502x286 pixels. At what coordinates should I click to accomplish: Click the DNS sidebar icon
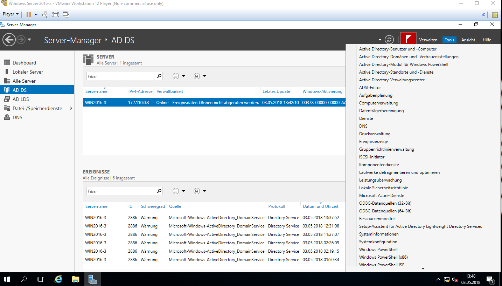[7, 117]
